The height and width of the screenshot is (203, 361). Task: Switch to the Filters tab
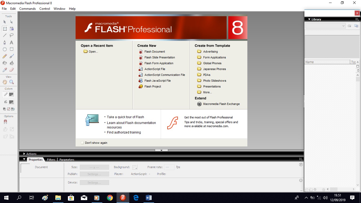tap(51, 160)
